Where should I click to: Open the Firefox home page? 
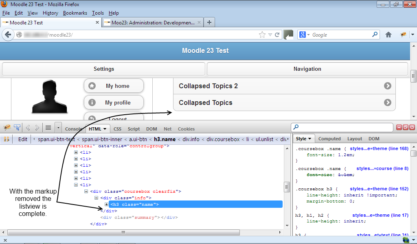[x=388, y=35]
